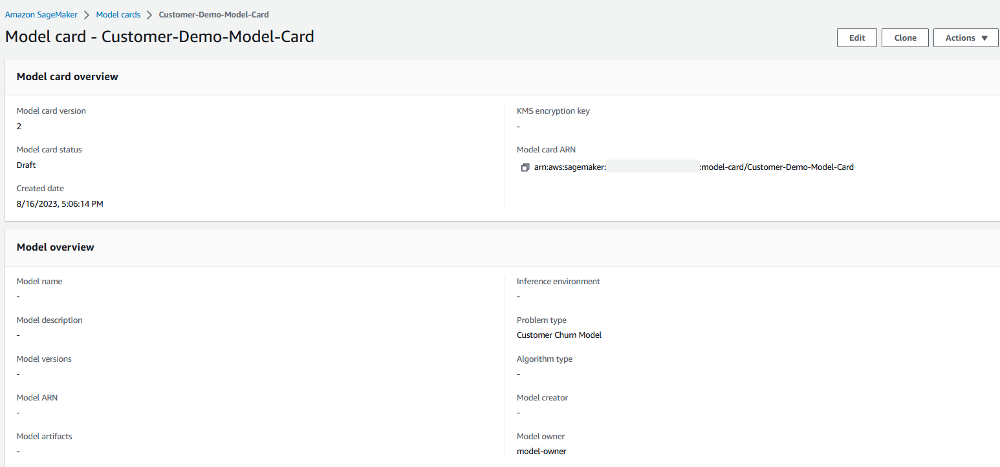This screenshot has height=467, width=1000.
Task: Click the KMS encryption key label
Action: click(553, 111)
